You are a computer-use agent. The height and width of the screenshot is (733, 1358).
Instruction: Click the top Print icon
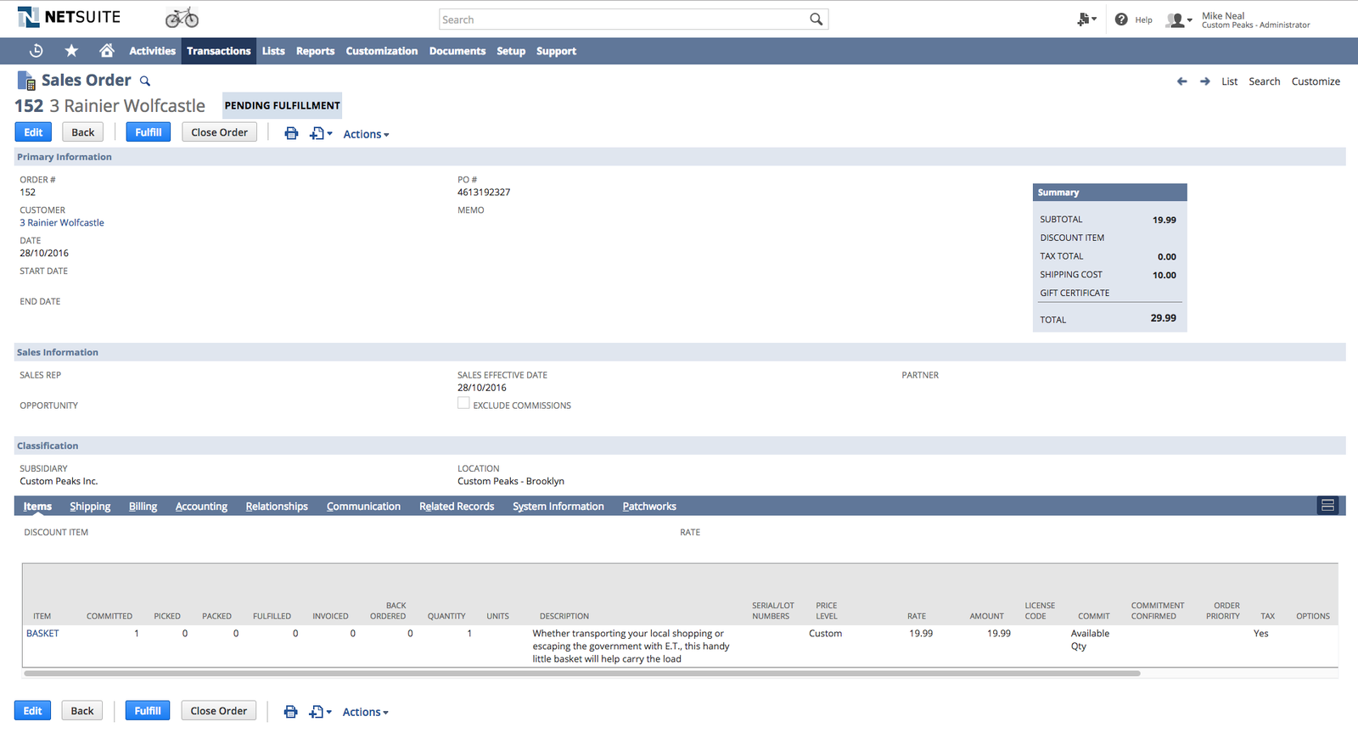click(291, 133)
